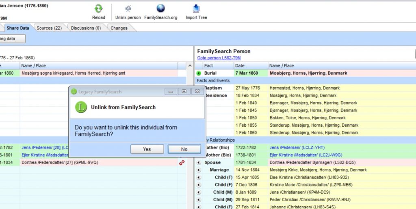416x209 pixels.
Task: Open the Sources (22) tab
Action: (x=49, y=28)
